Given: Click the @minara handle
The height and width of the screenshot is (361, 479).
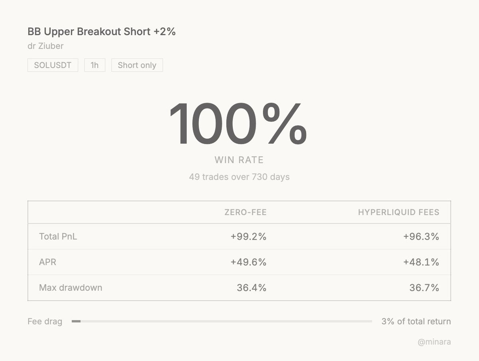Looking at the screenshot, I should pos(434,342).
